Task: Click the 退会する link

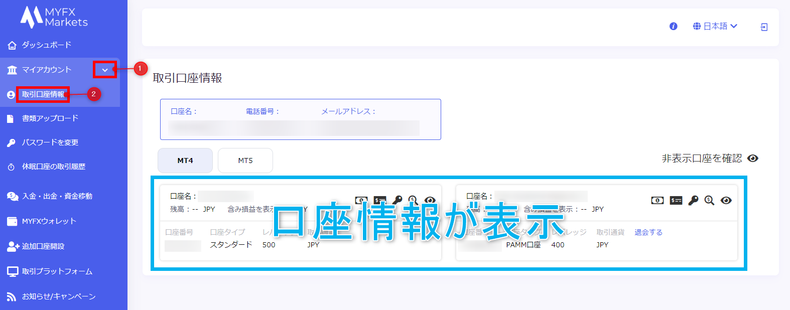Action: coord(648,232)
